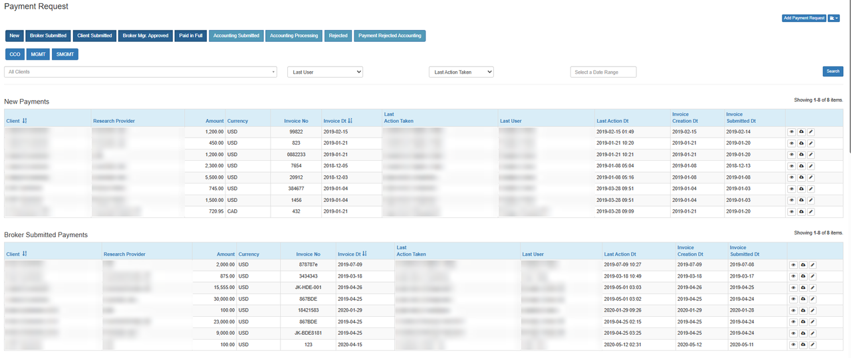Click Research Provider header in New Payments

pyautogui.click(x=114, y=121)
